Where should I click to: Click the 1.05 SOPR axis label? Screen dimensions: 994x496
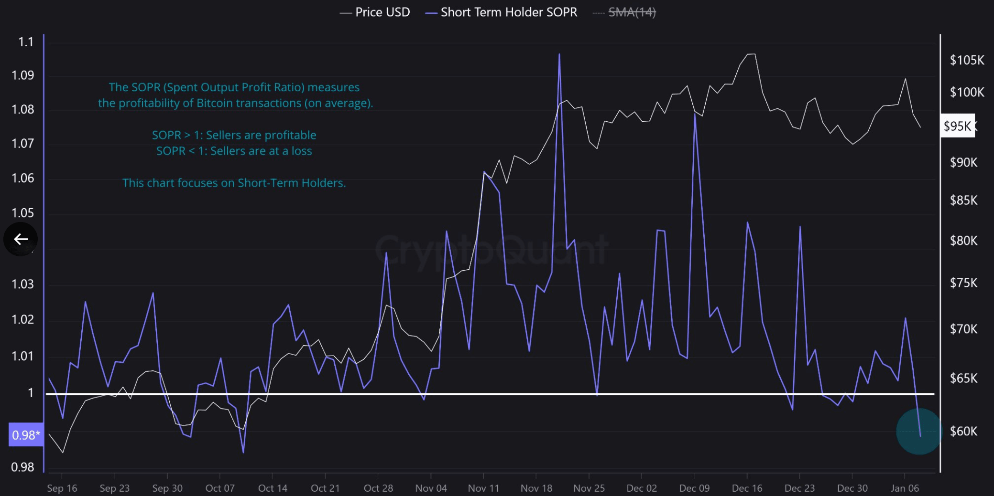click(x=23, y=213)
